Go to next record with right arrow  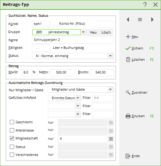(152, 20)
